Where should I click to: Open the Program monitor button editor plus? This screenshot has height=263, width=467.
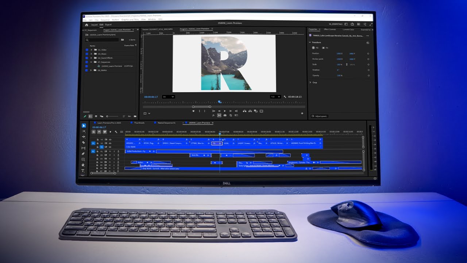(x=302, y=113)
